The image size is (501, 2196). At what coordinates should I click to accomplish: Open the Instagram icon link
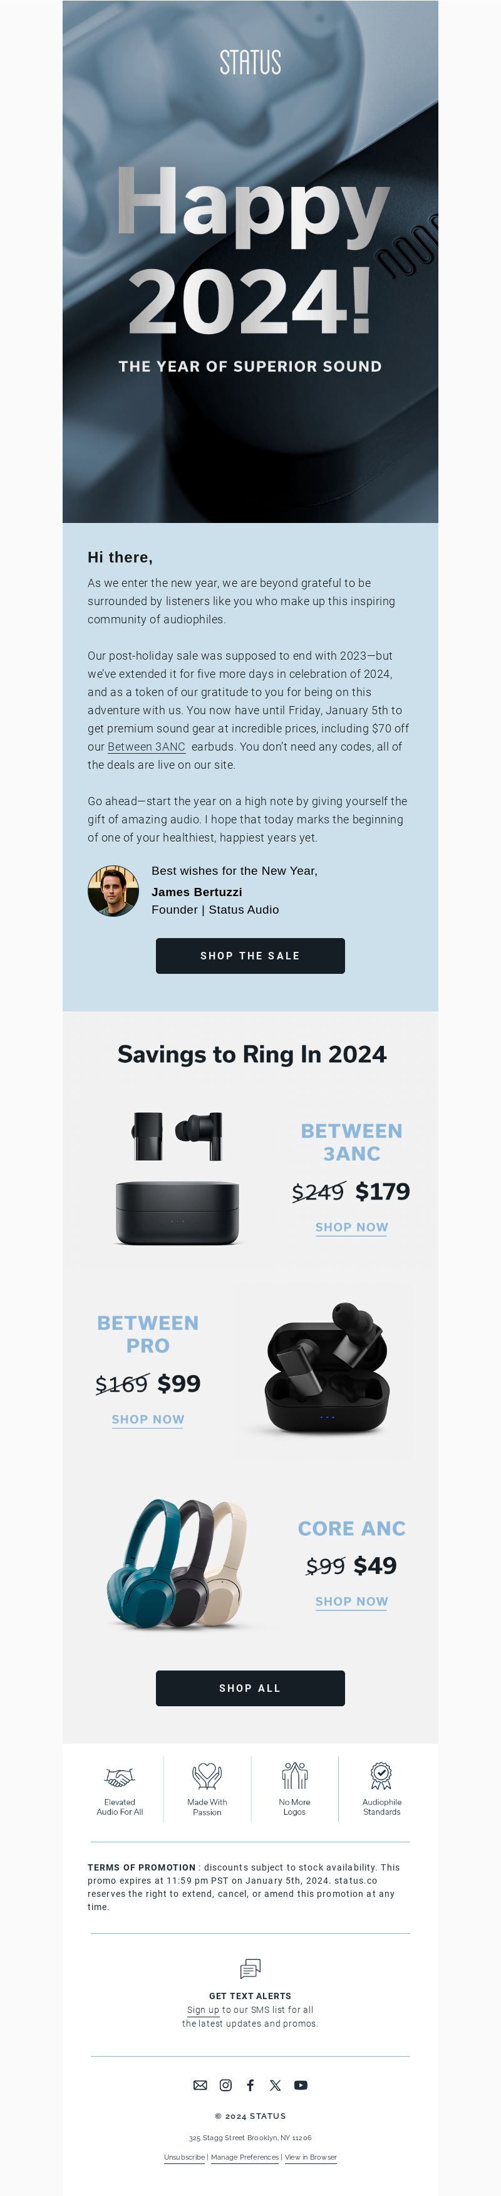click(226, 2085)
